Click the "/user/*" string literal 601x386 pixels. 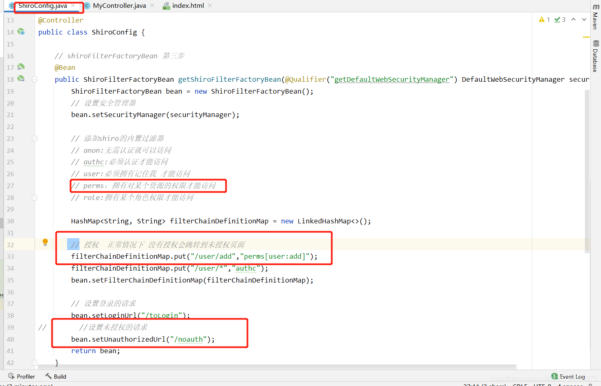[x=209, y=268]
